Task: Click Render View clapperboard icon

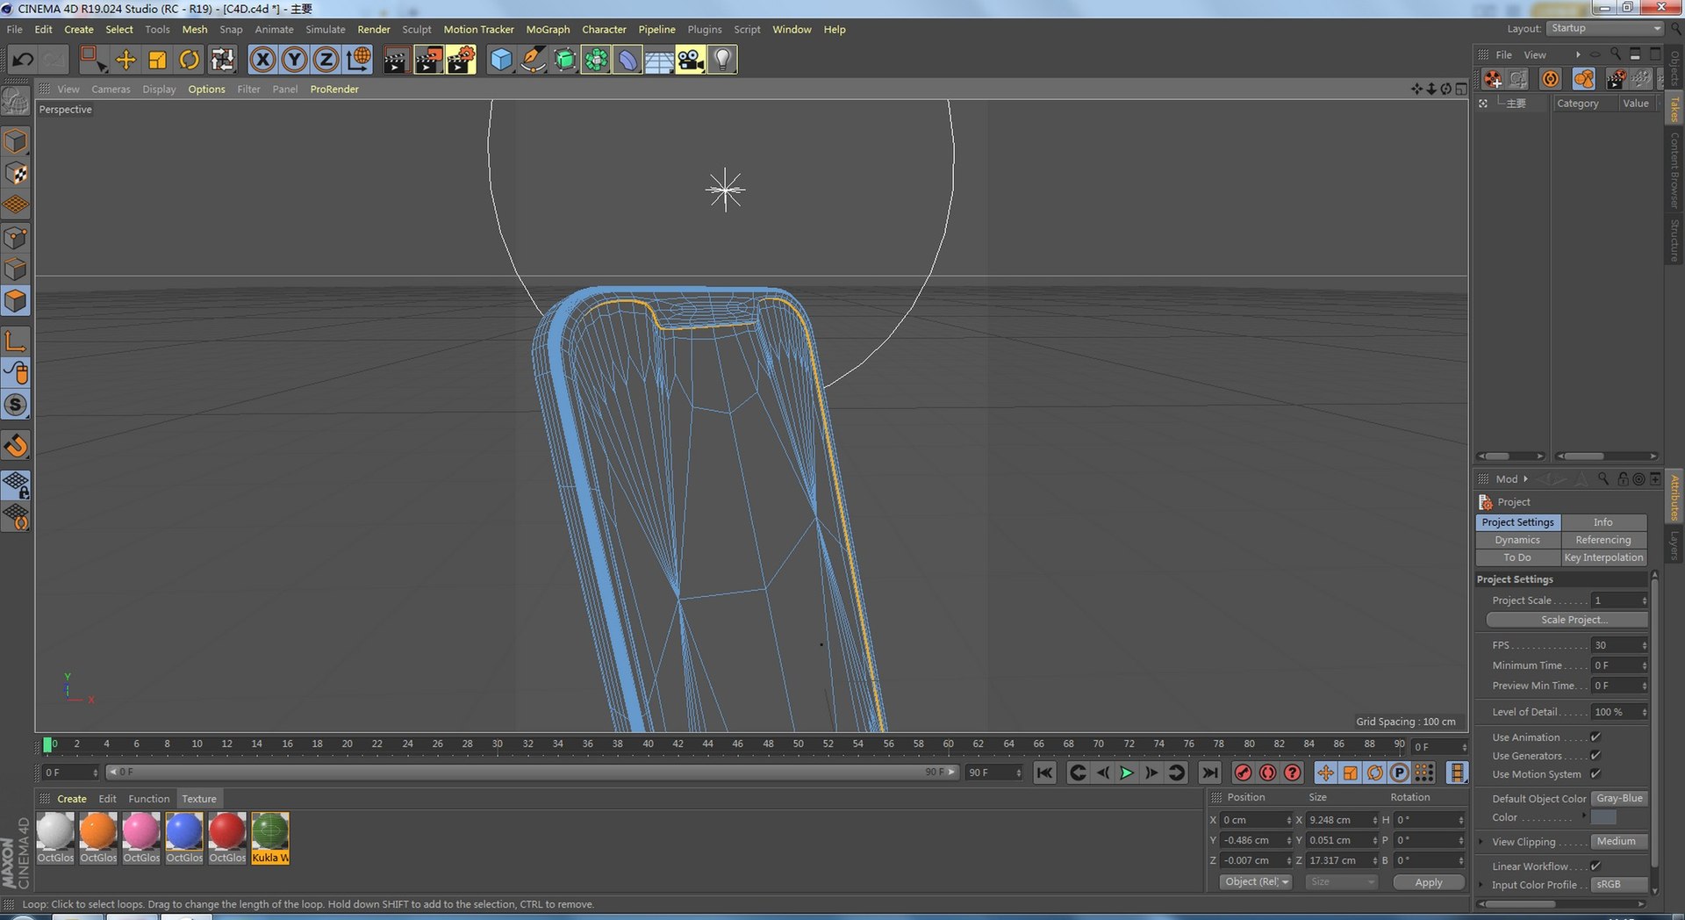Action: click(396, 60)
